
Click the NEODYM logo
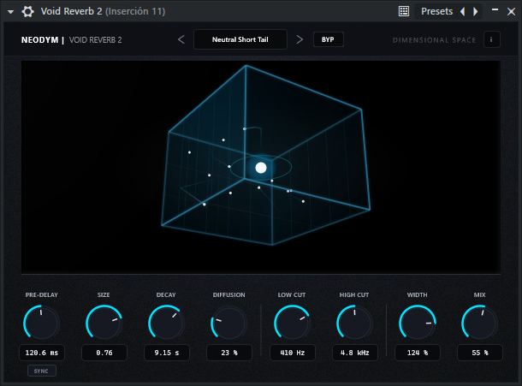39,40
